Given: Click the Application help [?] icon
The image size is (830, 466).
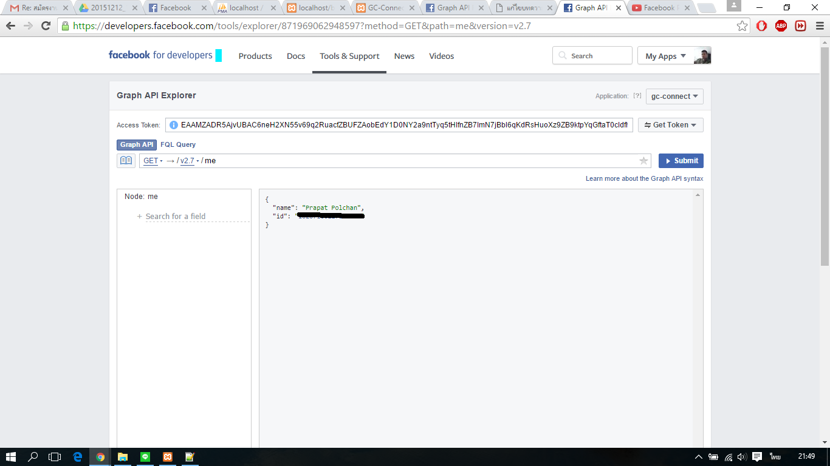Looking at the screenshot, I should (x=637, y=96).
